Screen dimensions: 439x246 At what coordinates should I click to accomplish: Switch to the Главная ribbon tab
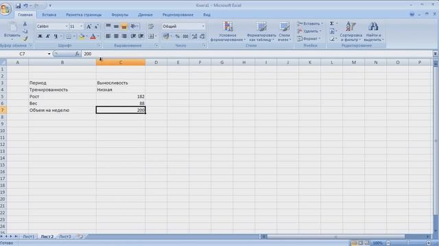click(25, 15)
